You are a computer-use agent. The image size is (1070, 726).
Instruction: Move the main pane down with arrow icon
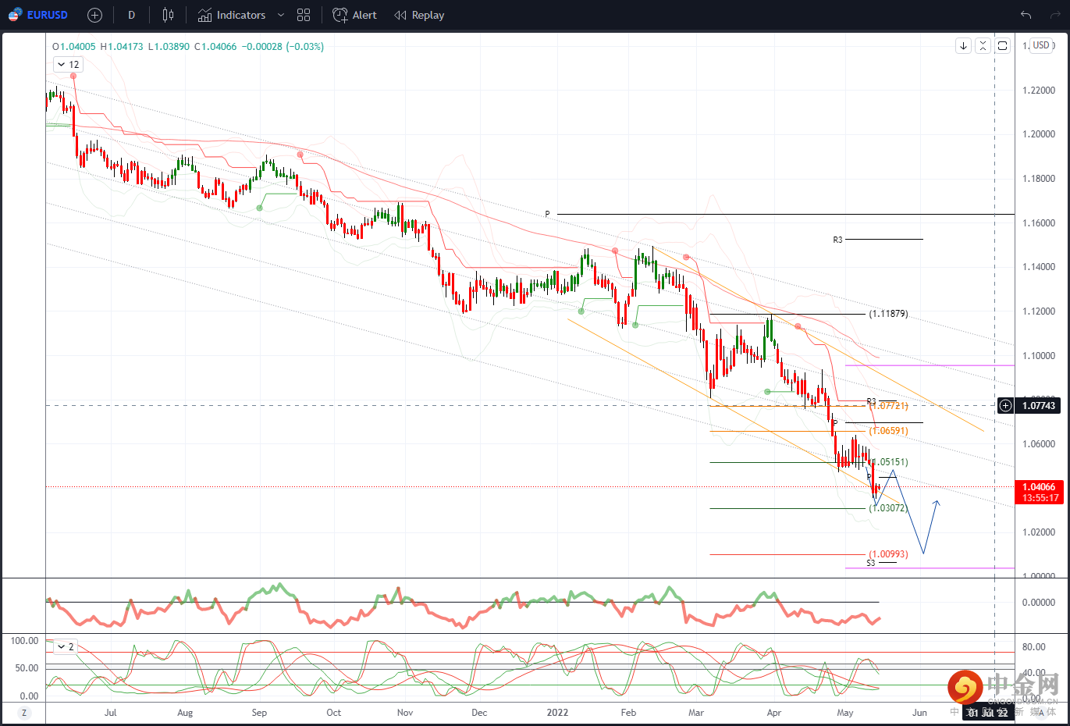point(963,46)
